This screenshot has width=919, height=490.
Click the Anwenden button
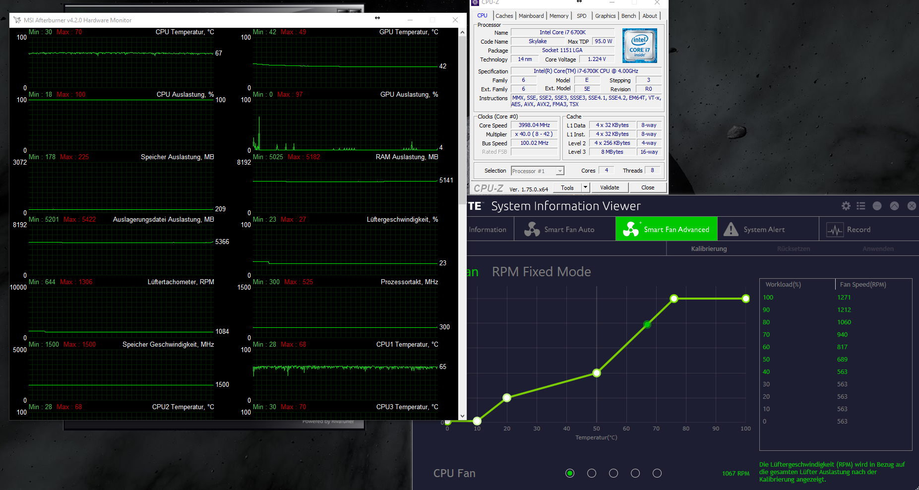pos(878,249)
